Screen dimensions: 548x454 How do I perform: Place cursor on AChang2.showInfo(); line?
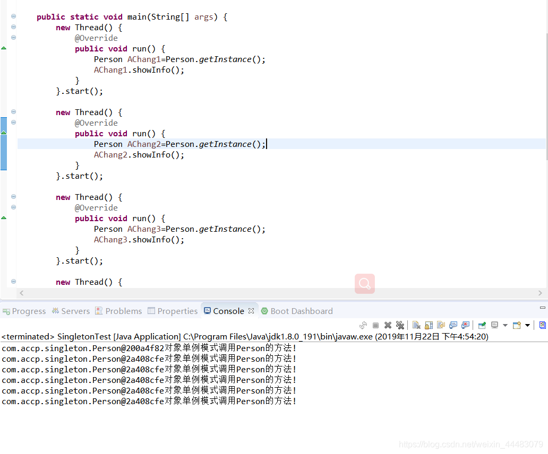tap(139, 154)
